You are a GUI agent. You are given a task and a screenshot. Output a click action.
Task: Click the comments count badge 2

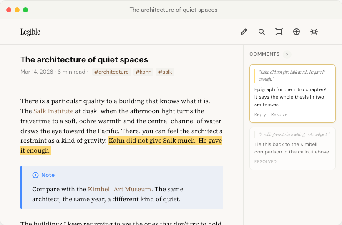287,54
